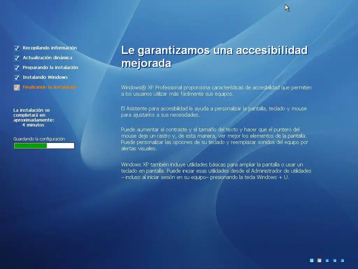
Task: Click the fifth slide indicator square
Action: point(342,260)
